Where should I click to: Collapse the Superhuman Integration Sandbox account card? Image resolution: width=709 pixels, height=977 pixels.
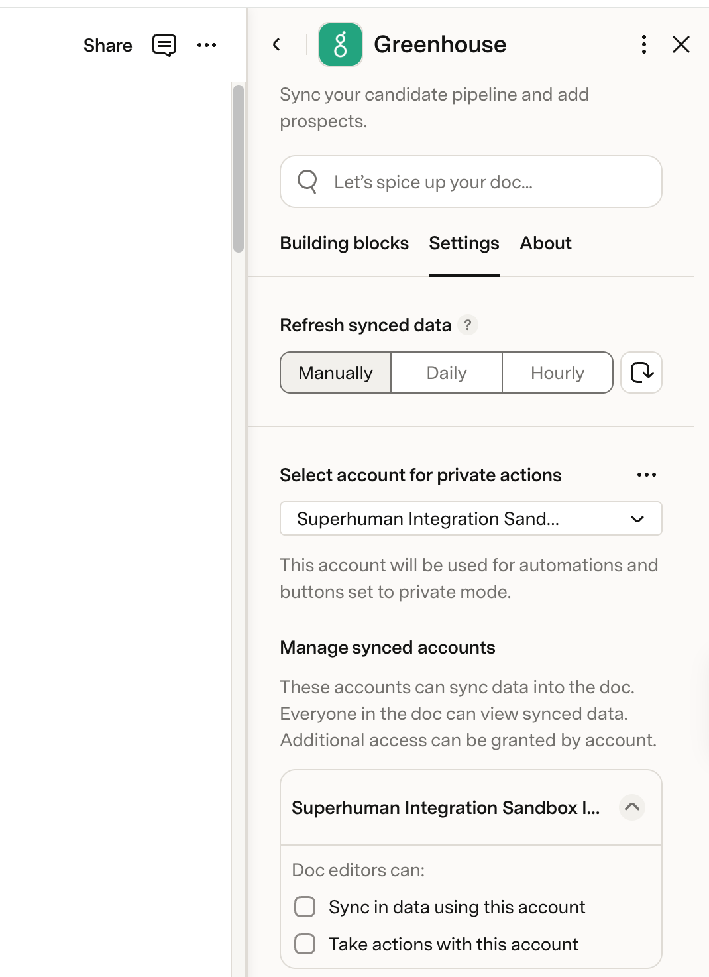(632, 807)
